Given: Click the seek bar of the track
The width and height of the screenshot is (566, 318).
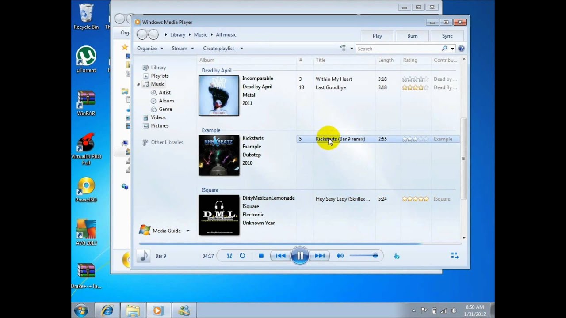Looking at the screenshot, I should tap(300, 243).
